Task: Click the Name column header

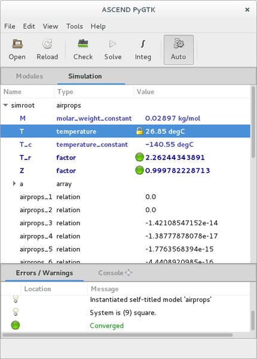Action: 27,92
